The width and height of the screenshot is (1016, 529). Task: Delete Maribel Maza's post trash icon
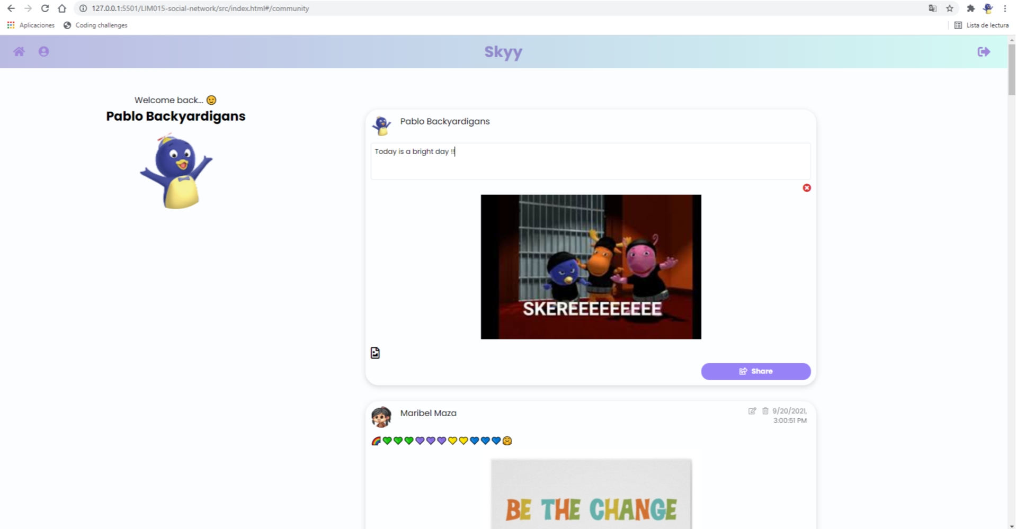pos(765,411)
